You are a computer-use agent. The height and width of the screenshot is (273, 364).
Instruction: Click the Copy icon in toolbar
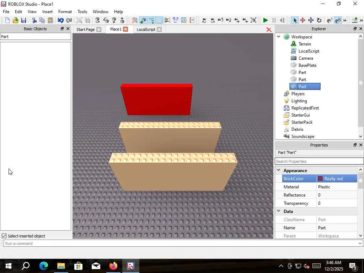(x=42, y=20)
